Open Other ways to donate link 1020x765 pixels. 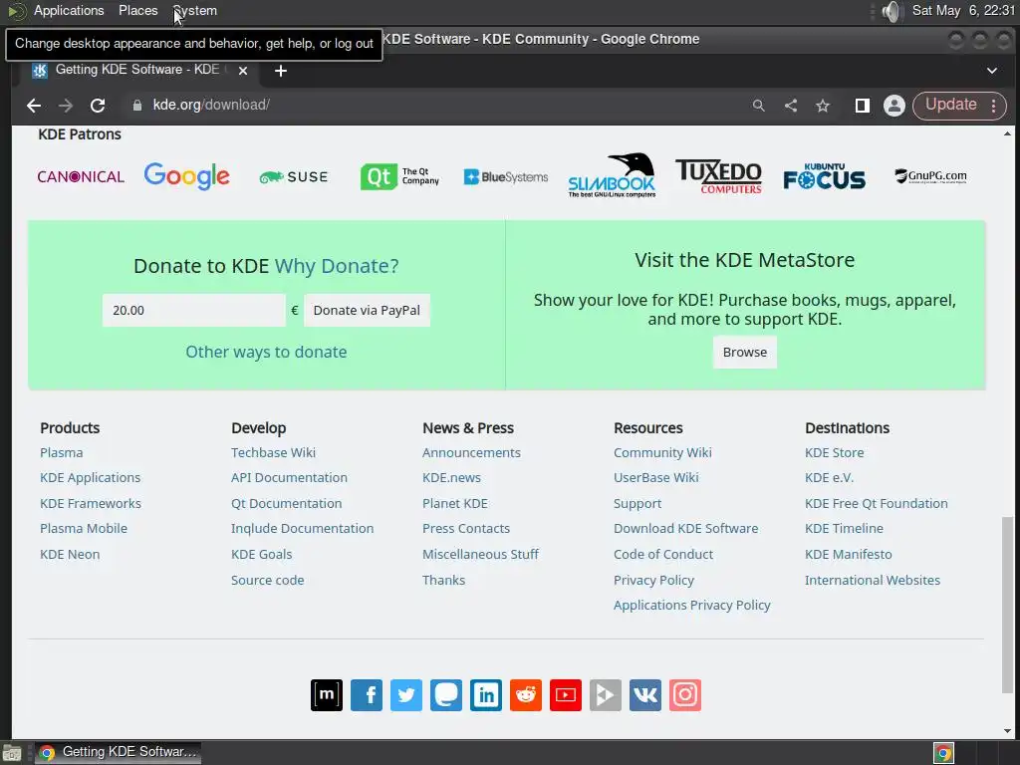pyautogui.click(x=266, y=352)
